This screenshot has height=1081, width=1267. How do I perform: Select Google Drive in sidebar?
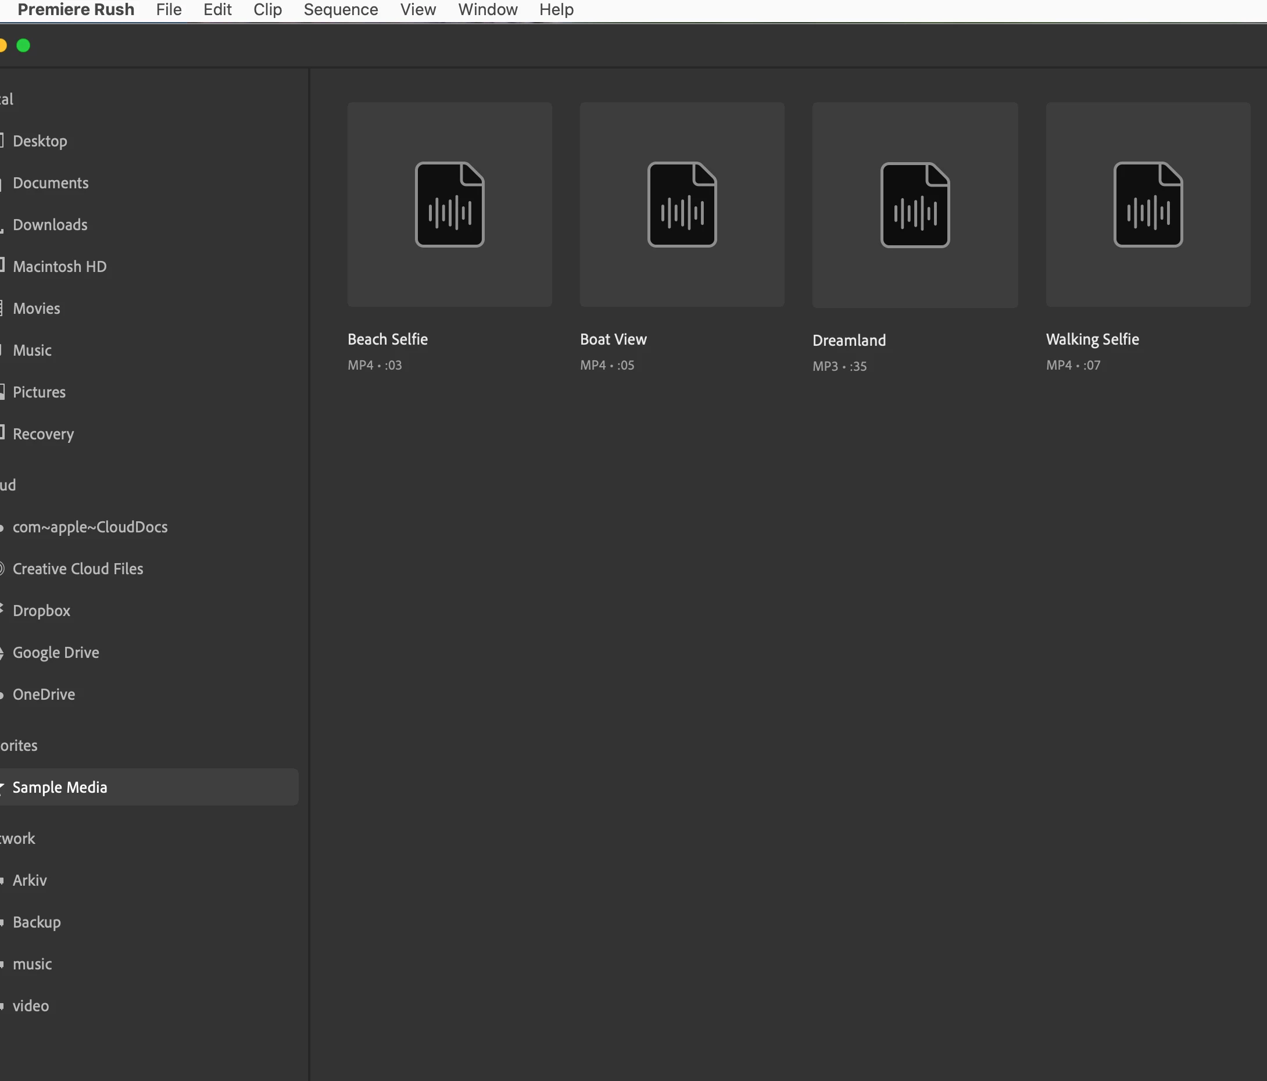click(x=56, y=653)
